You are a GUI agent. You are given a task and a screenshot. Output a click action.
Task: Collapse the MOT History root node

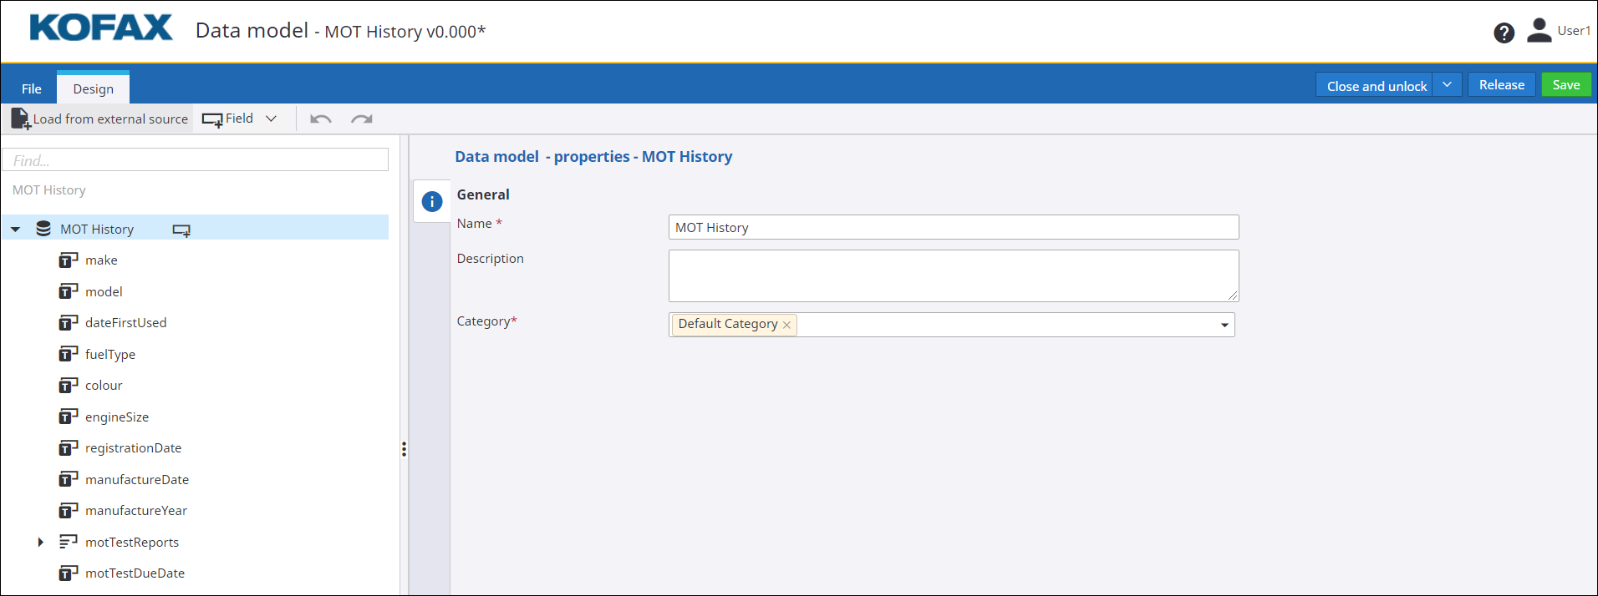(16, 230)
